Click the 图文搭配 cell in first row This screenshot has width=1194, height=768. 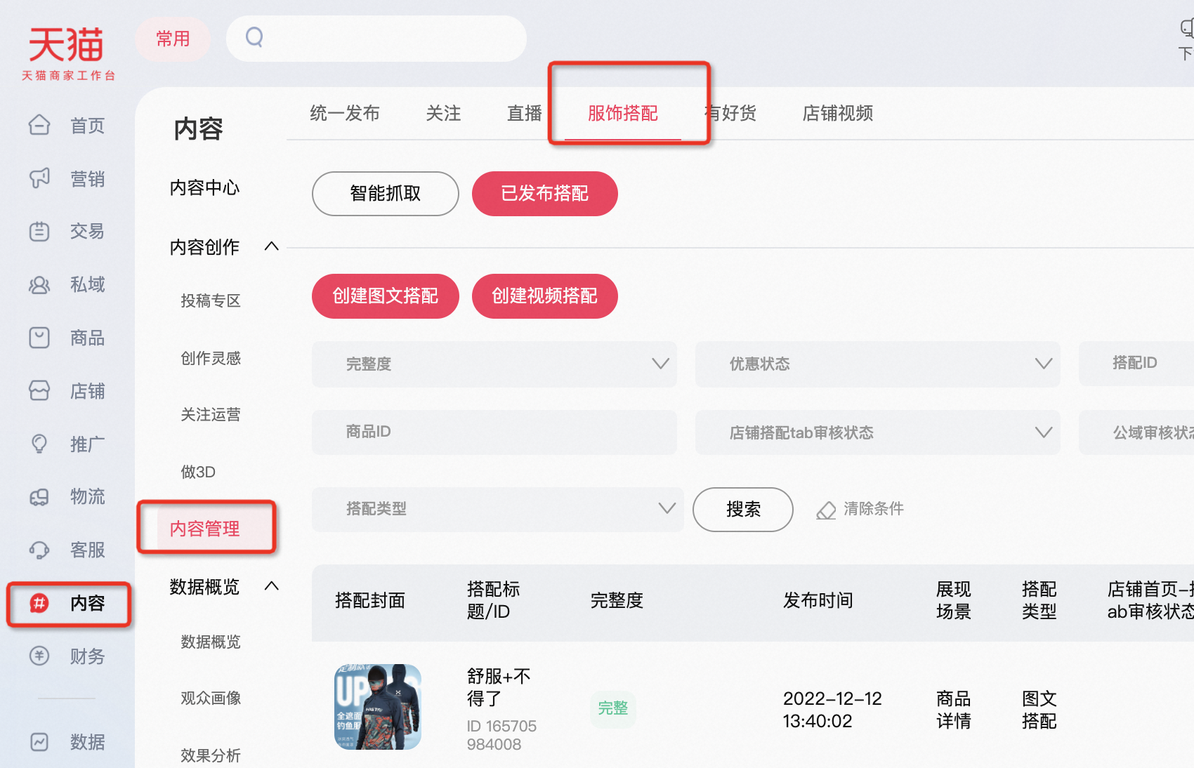tap(1039, 710)
